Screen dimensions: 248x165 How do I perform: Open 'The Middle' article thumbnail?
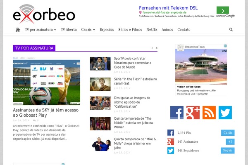click(100, 124)
